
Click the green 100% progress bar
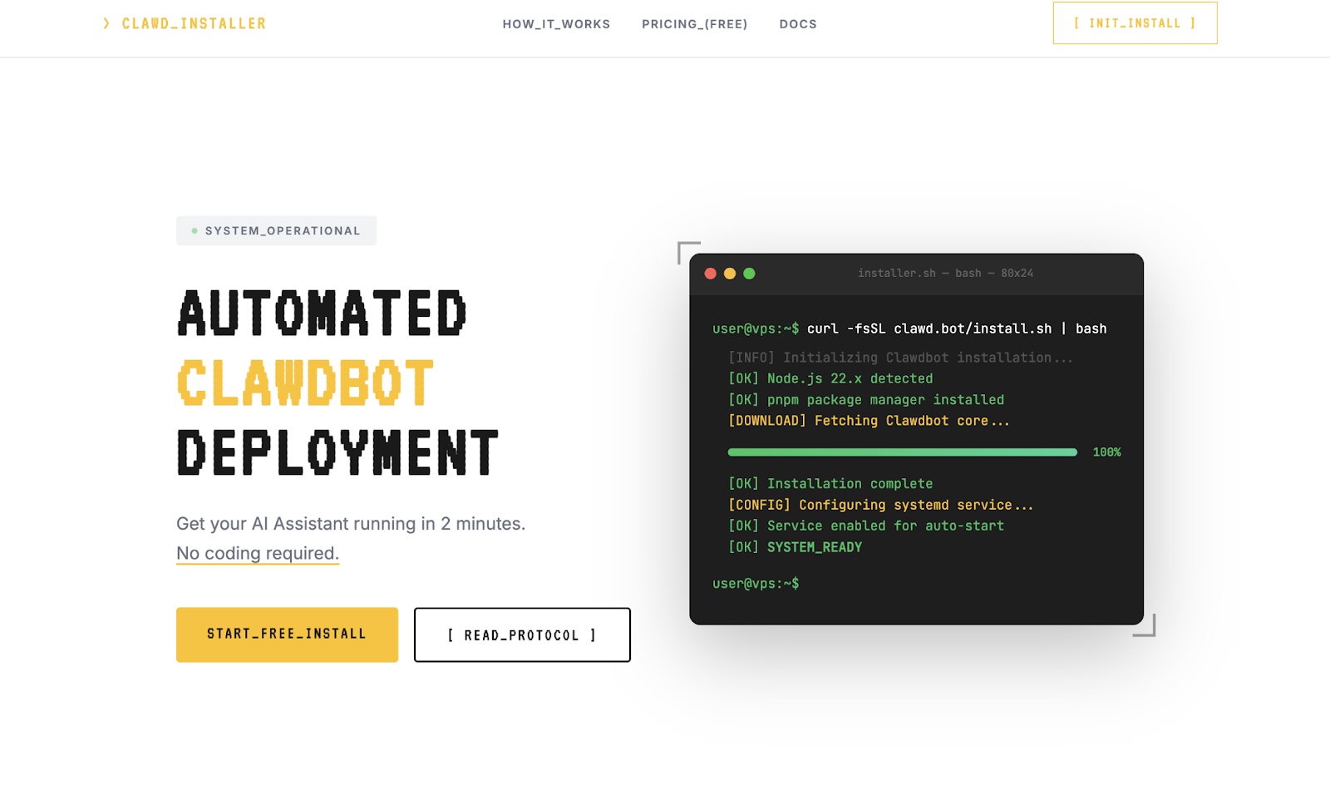[x=902, y=452]
